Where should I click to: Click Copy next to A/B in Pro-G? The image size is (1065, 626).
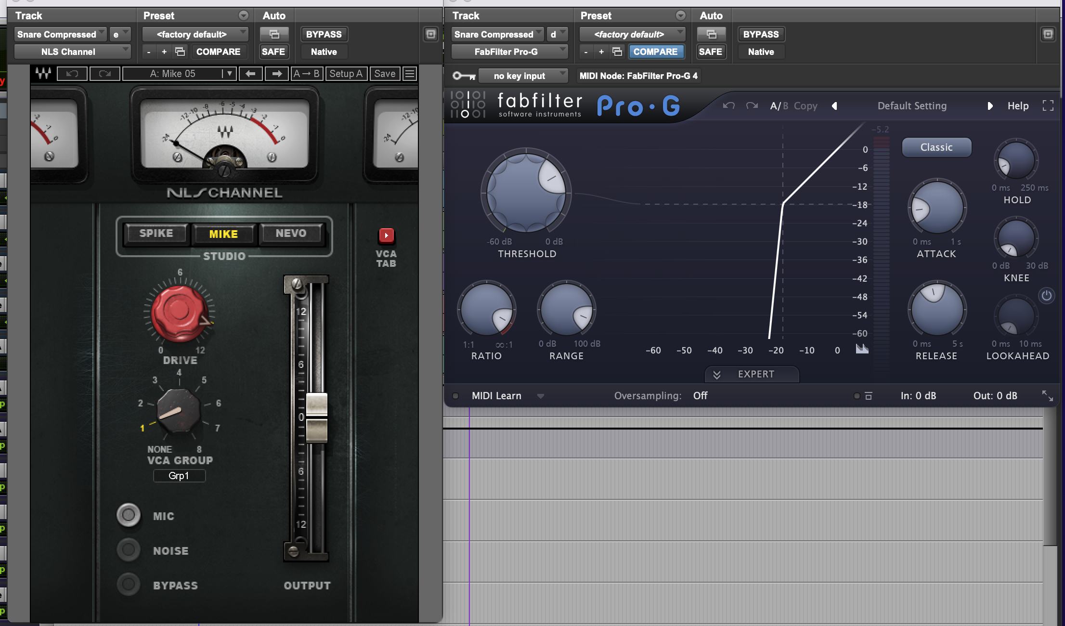[x=805, y=106]
